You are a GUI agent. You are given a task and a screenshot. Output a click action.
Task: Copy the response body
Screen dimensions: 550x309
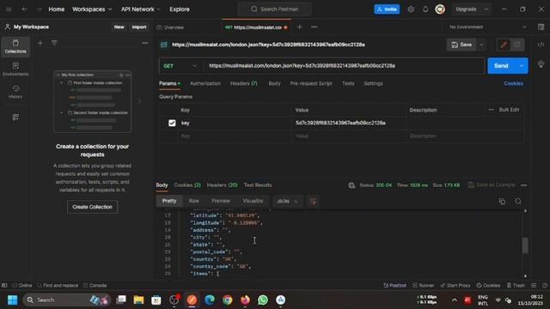(x=502, y=201)
